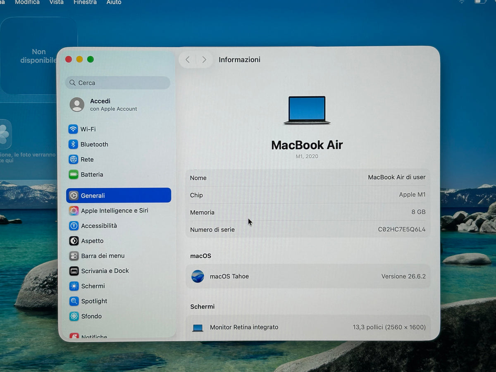Viewport: 496px width, 372px height.
Task: Go back with the left chevron button
Action: click(187, 60)
